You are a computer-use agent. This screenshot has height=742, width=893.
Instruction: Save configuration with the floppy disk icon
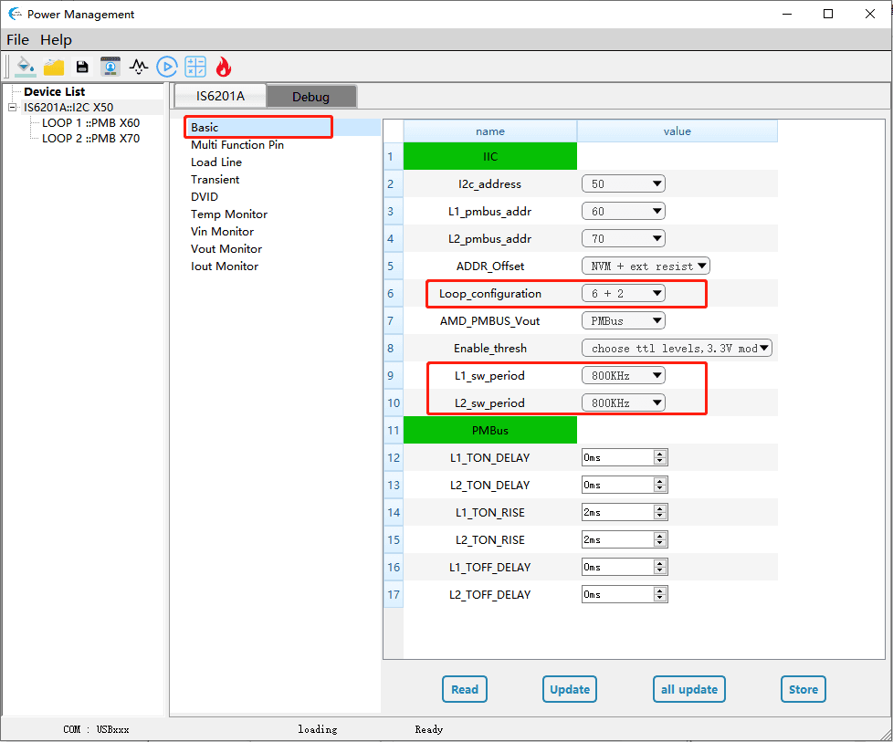point(82,67)
